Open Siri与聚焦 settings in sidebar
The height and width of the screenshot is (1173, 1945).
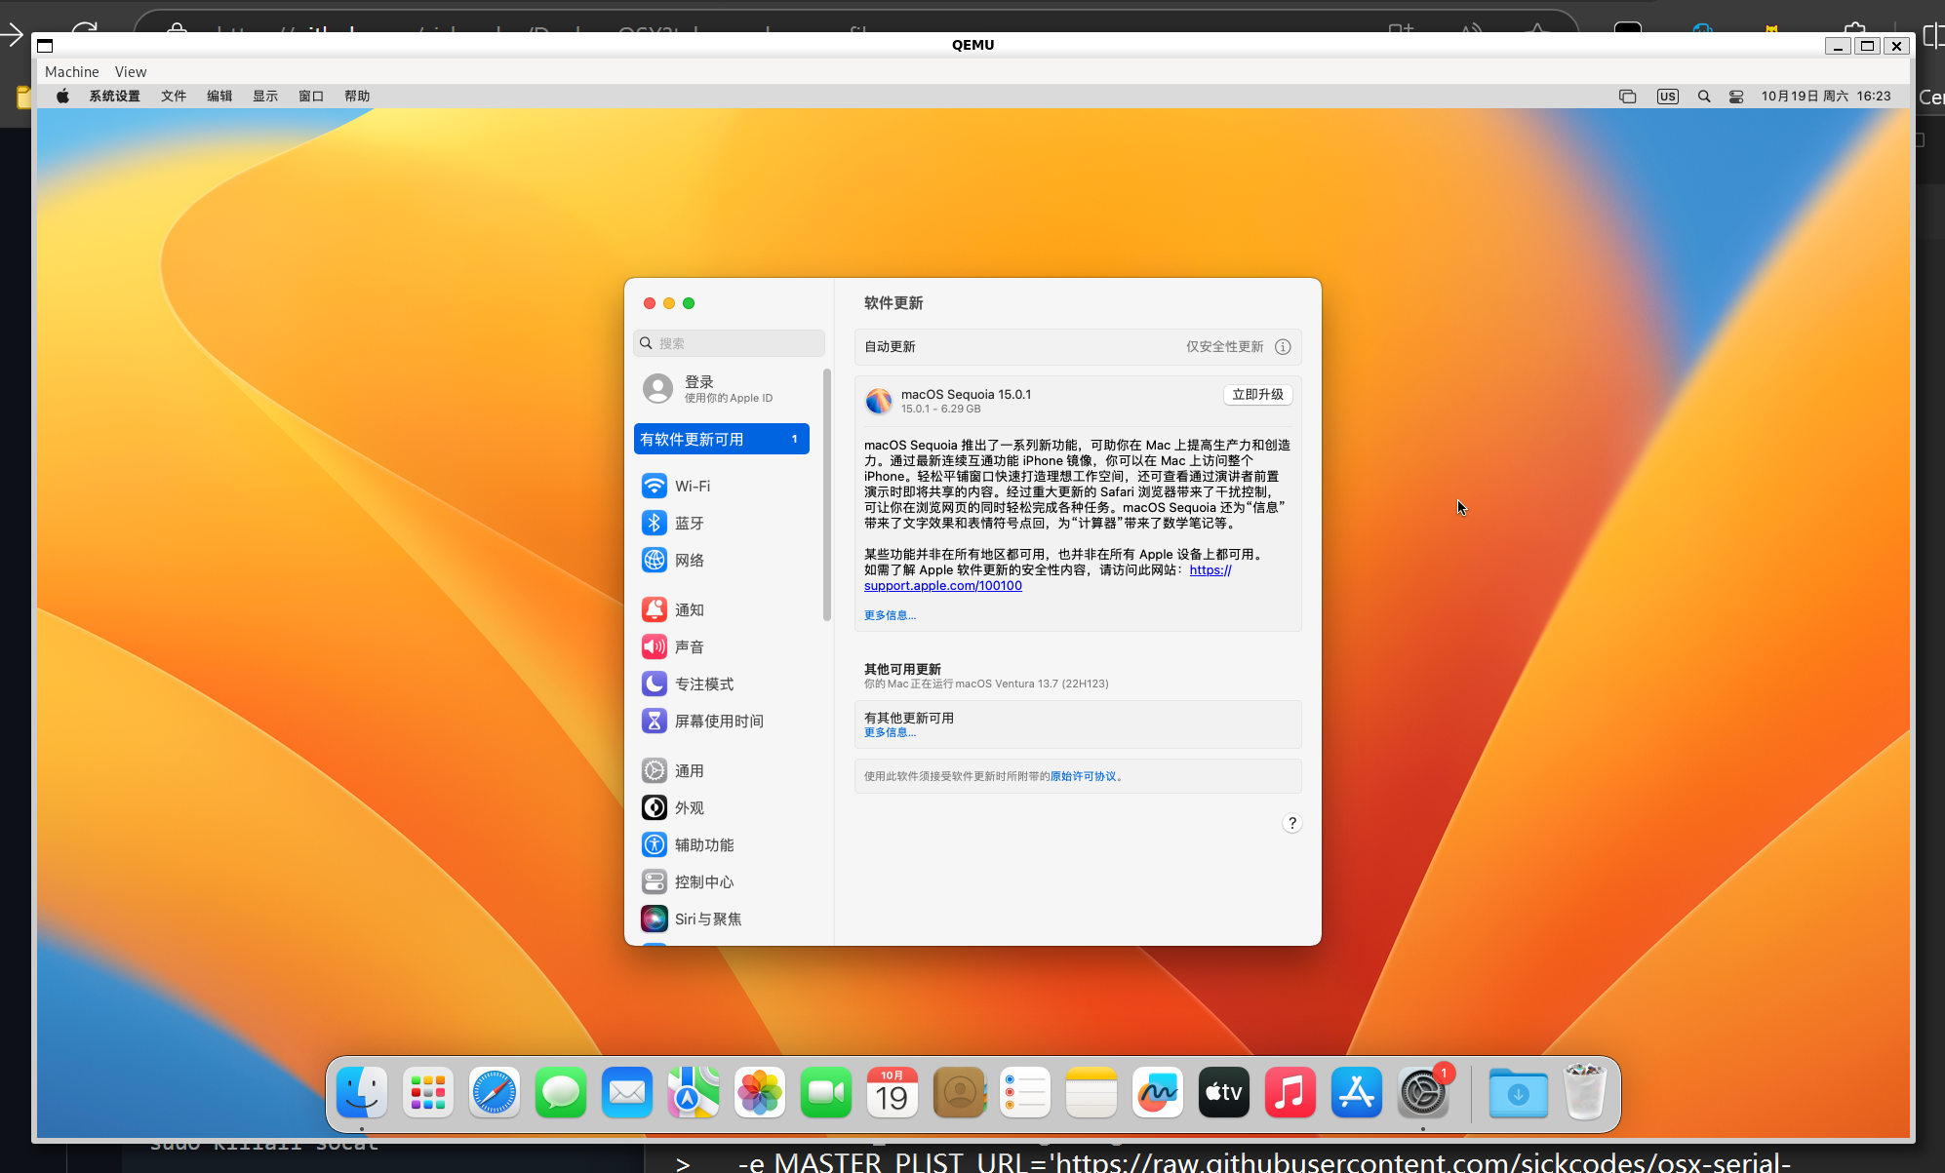(722, 919)
